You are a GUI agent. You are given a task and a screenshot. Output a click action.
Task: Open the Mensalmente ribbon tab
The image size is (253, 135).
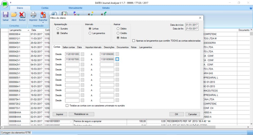76,8
